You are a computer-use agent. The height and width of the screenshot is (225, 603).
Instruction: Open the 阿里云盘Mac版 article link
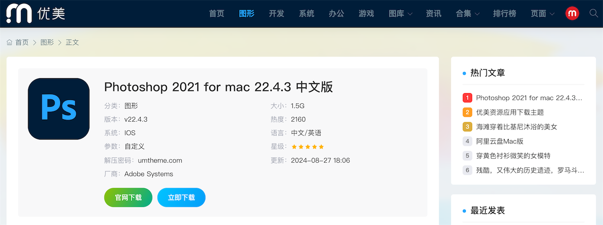coord(500,141)
